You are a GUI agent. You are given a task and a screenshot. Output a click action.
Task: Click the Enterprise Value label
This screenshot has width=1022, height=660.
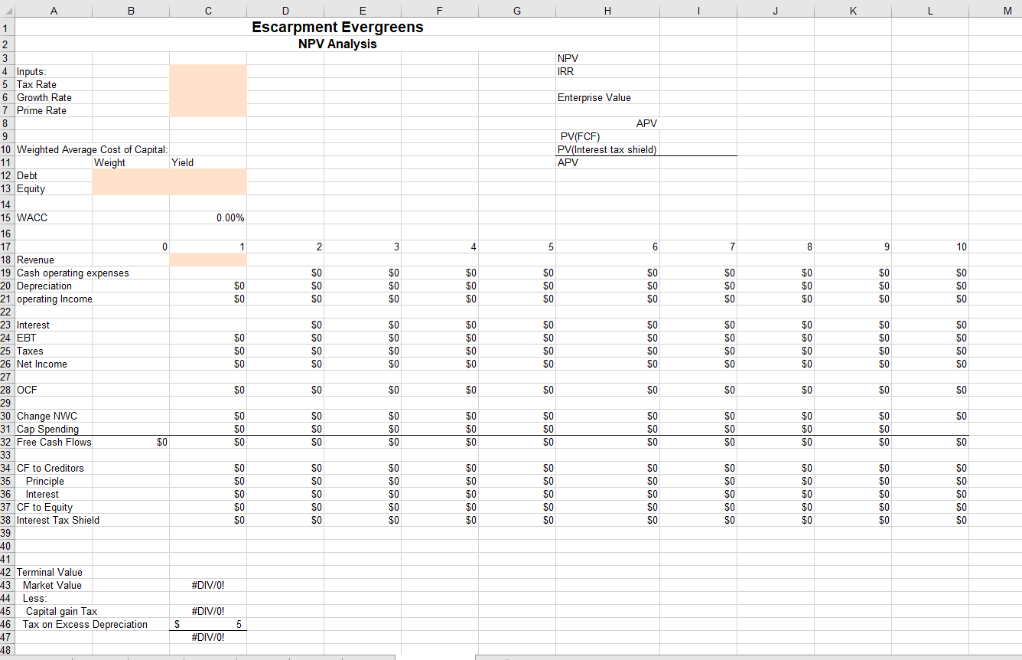click(594, 97)
